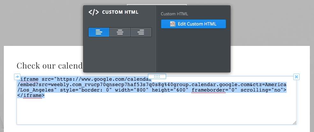Image resolution: width=314 pixels, height=132 pixels.
Task: Click the dotted drag handle above the code
Action: click(157, 76)
